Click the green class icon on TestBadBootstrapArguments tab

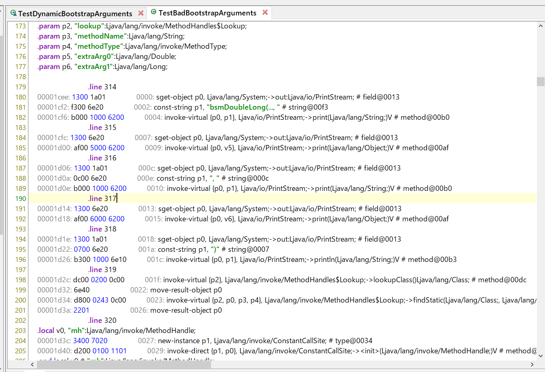[153, 13]
